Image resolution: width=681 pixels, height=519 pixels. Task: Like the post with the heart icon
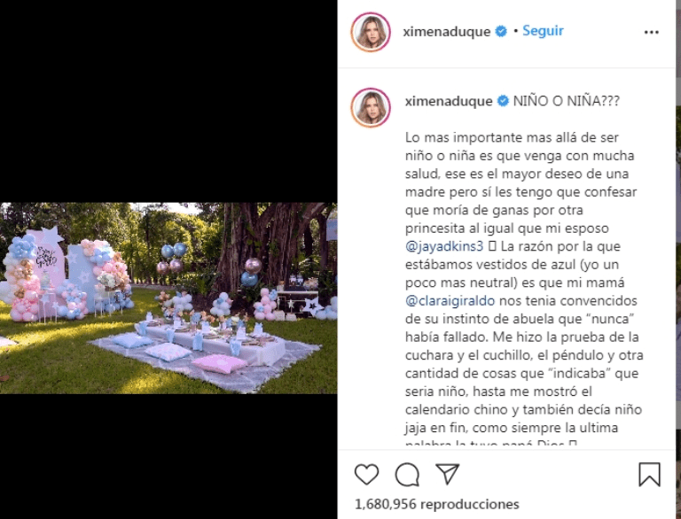[366, 474]
